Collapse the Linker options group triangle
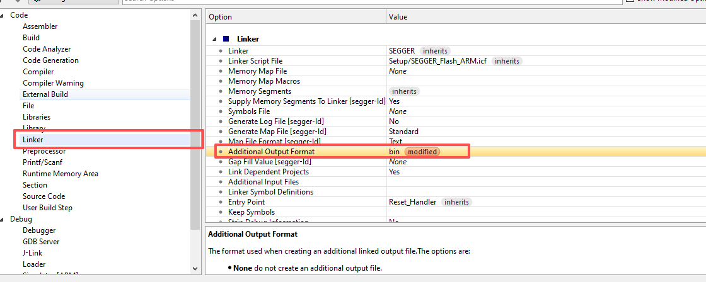 point(215,39)
